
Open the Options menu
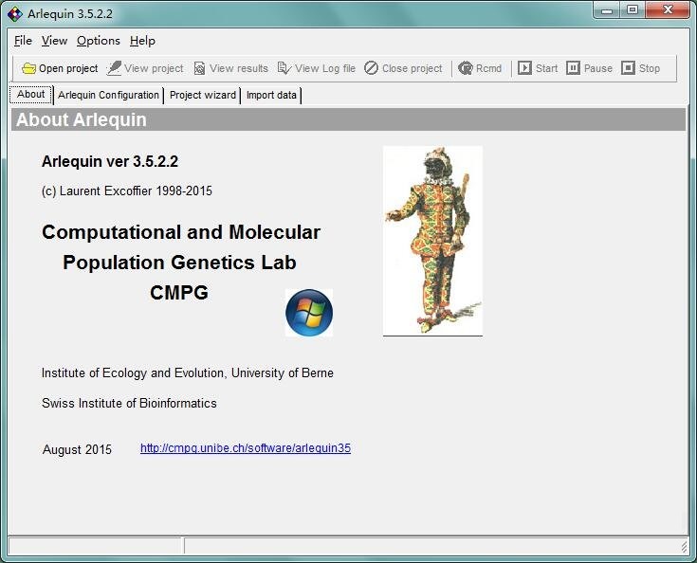[x=98, y=41]
